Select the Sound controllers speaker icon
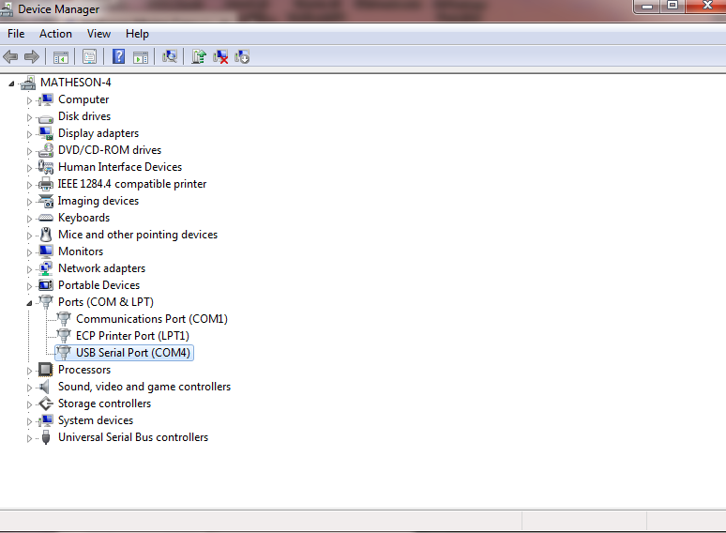Screen dimensions: 726x533 tap(45, 387)
